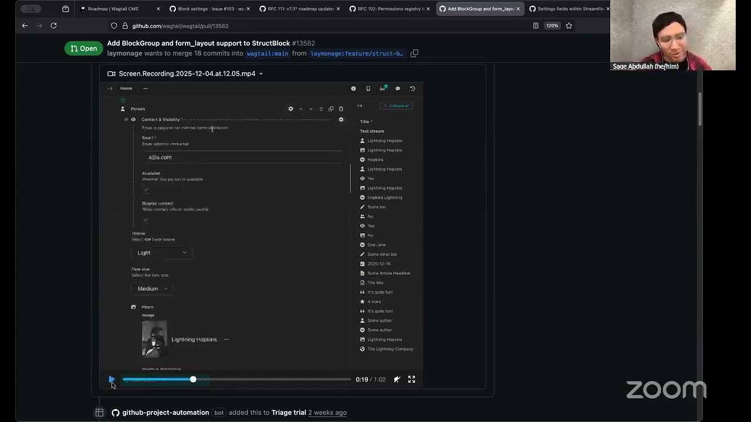Jump to 'Hopkins Lightning' minimap item

tap(384, 198)
